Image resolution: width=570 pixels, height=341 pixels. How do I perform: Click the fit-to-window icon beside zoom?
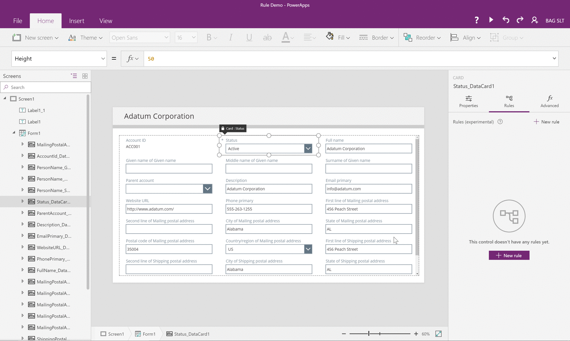[439, 334]
